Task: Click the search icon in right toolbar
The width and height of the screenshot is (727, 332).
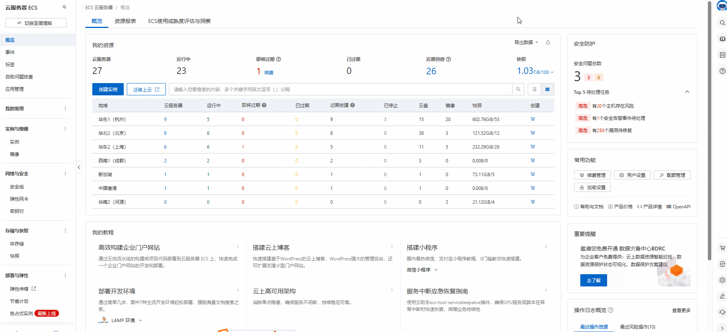Action: pyautogui.click(x=722, y=23)
